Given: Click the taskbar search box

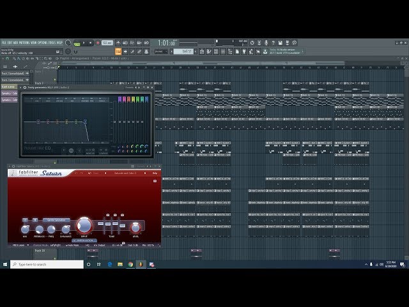Looking at the screenshot, I should pos(47,264).
